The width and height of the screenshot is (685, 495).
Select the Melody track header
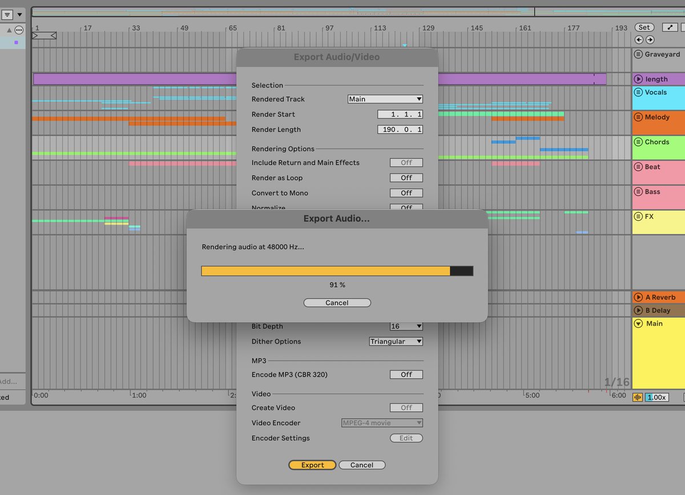[x=658, y=123]
